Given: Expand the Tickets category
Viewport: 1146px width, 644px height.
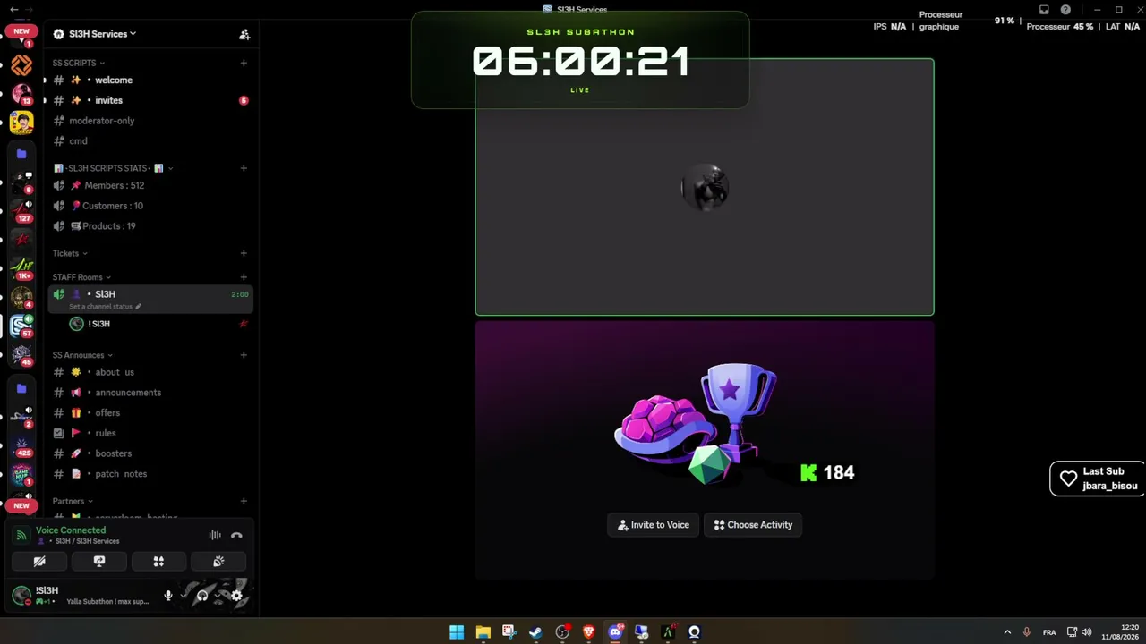Looking at the screenshot, I should [x=70, y=254].
